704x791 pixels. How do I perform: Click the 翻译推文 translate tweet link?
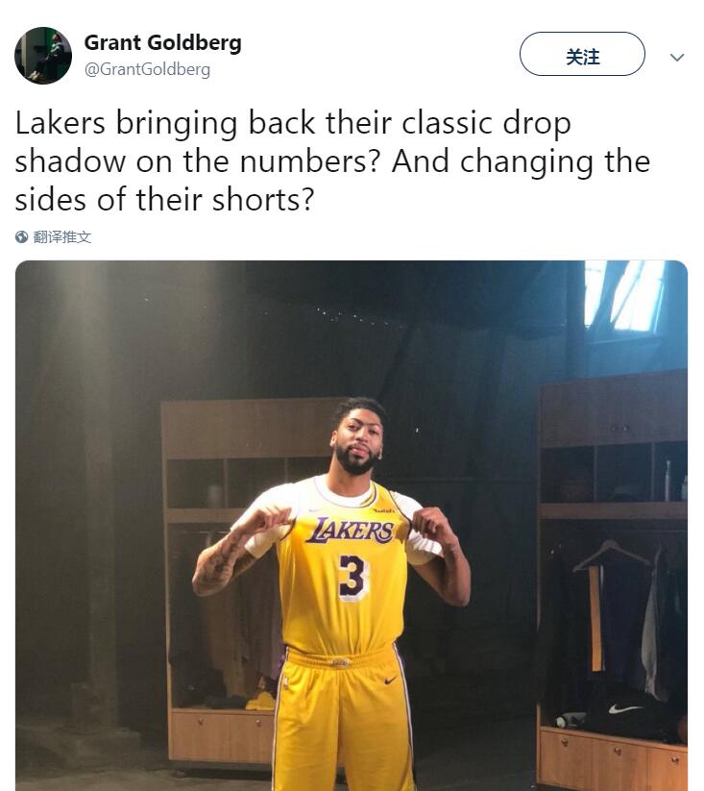[x=62, y=237]
